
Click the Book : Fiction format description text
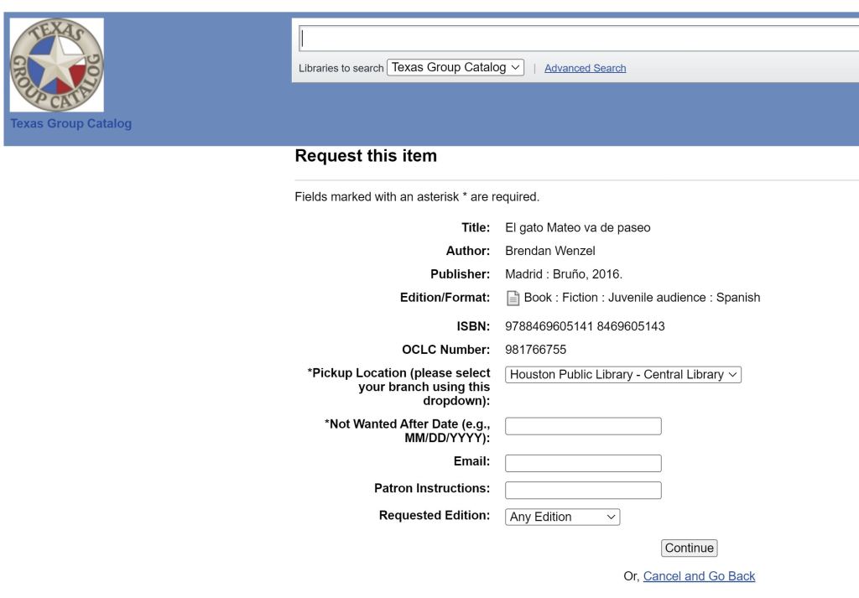(642, 298)
